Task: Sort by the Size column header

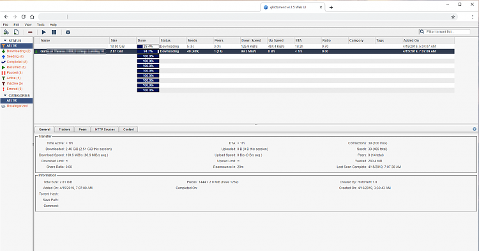Action: coord(123,40)
